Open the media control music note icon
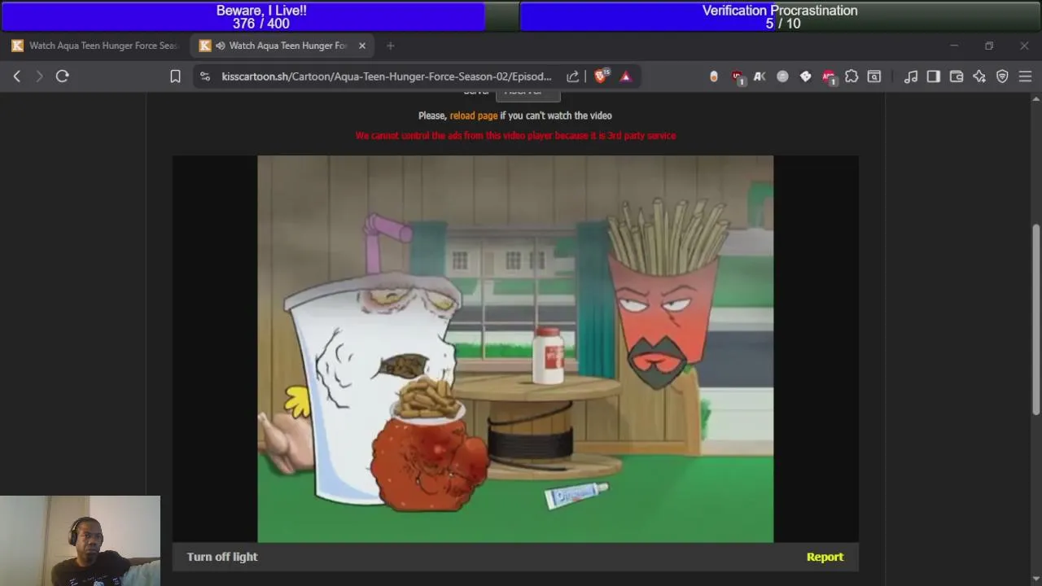Image resolution: width=1042 pixels, height=586 pixels. [911, 77]
